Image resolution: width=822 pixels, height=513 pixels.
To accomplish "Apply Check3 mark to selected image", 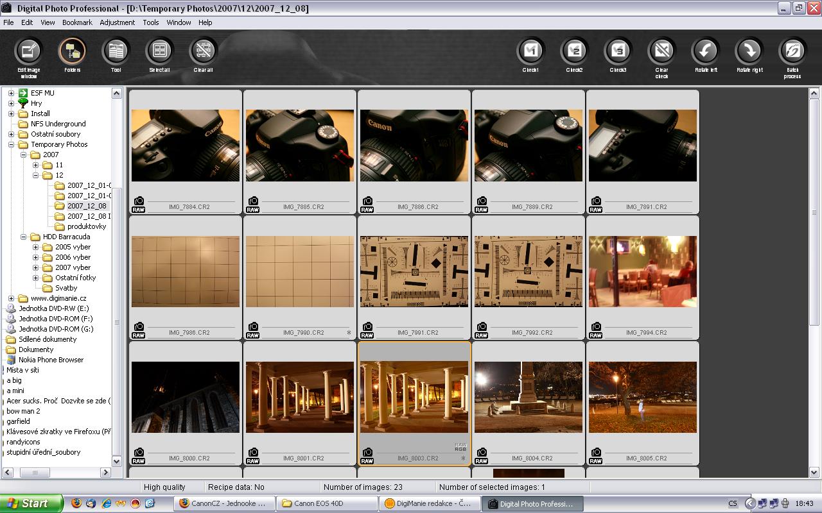I will coord(618,51).
